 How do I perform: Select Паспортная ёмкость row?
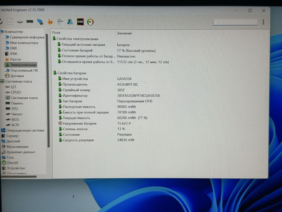coord(98,107)
